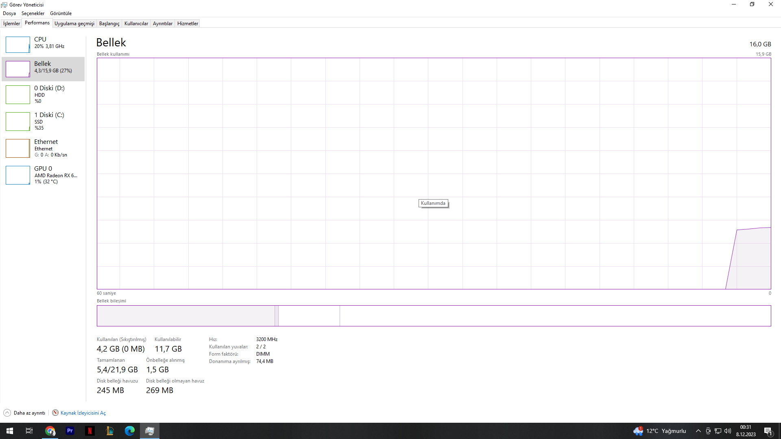Select the Bellek memory thumbnail
The height and width of the screenshot is (439, 781).
(17, 69)
